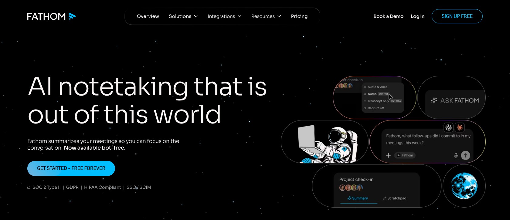Click the Project check-in title
This screenshot has height=220, width=510.
[356, 180]
